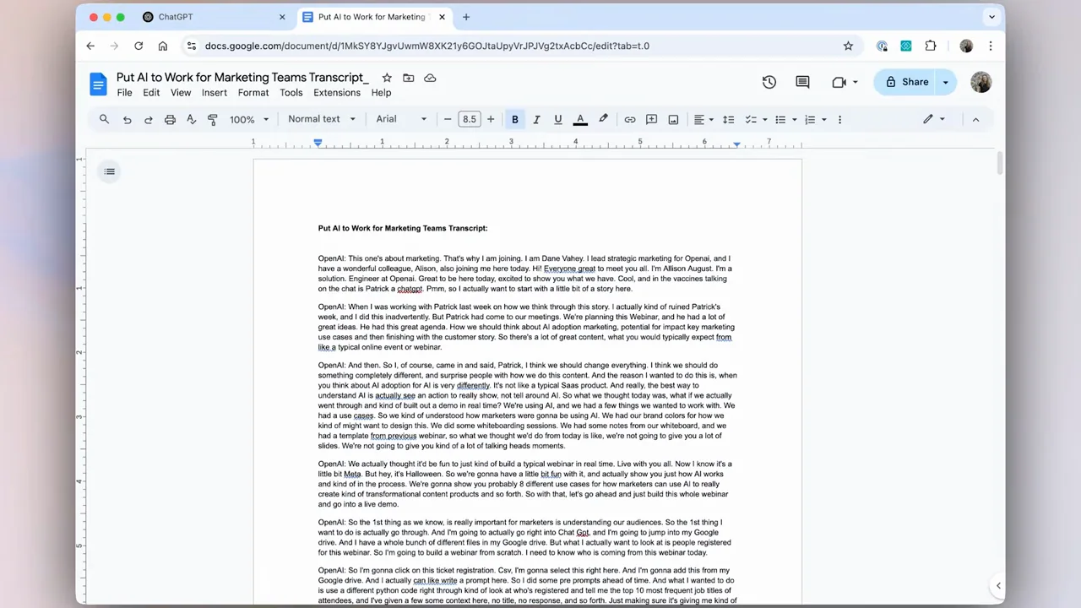Show the side panel arrow at bottom right
The height and width of the screenshot is (608, 1081).
tap(998, 585)
